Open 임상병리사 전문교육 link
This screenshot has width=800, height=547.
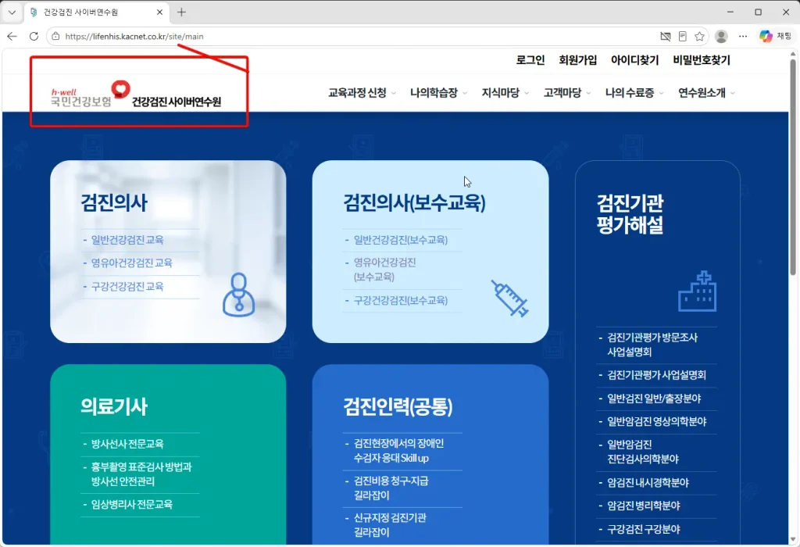point(131,505)
